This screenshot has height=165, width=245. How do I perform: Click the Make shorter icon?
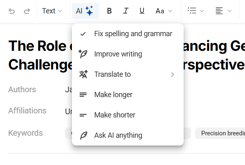83,115
